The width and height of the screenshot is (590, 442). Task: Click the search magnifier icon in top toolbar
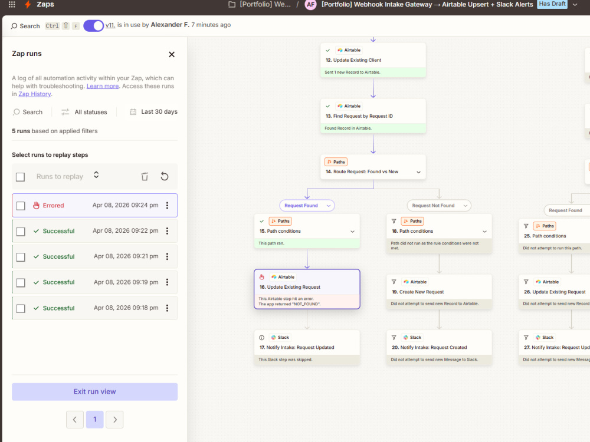(14, 26)
